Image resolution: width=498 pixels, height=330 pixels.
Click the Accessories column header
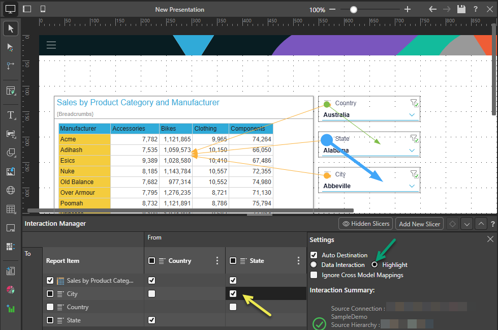pos(135,129)
